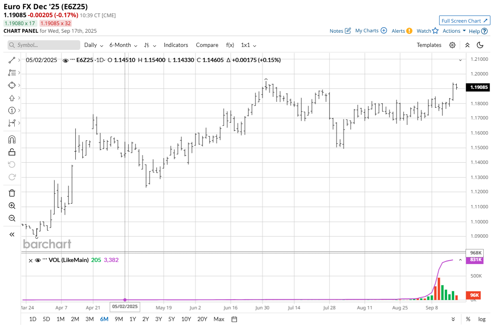Zoom in on the chart
The image size is (503, 332).
[12, 205]
